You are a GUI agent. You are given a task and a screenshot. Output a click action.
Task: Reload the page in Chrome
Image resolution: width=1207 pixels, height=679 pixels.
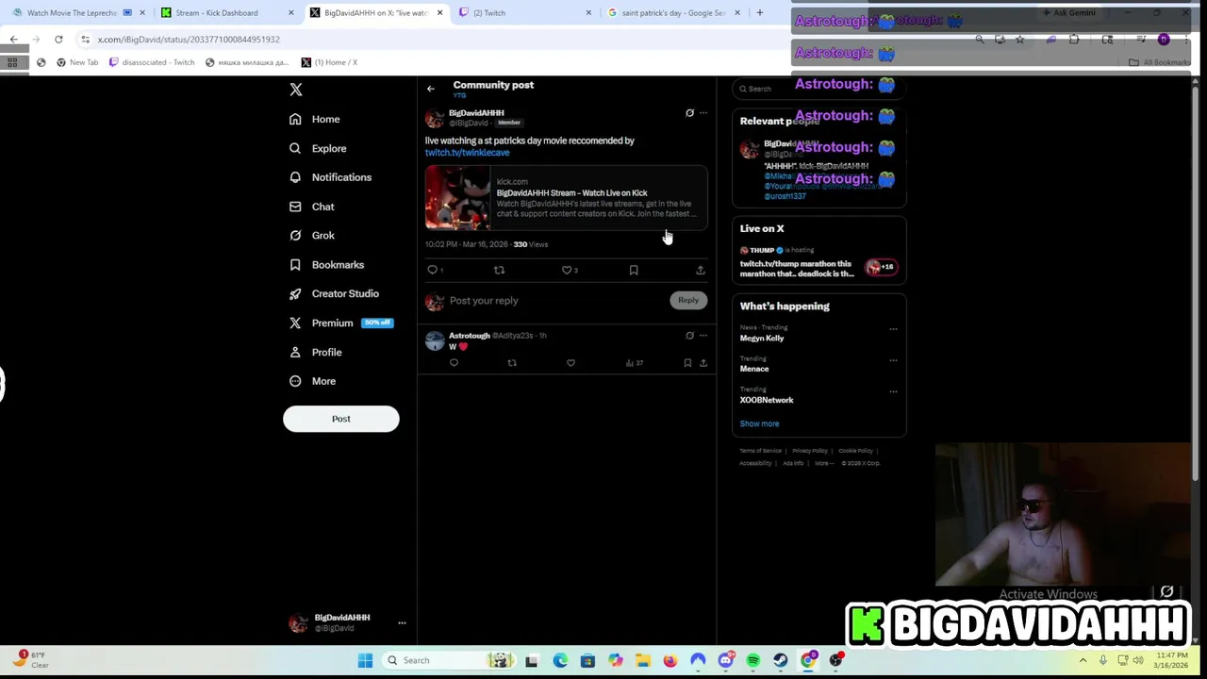tap(58, 40)
